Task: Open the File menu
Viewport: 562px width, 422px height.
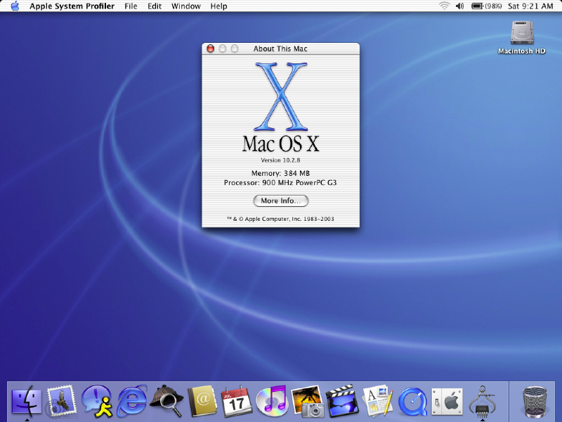Action: point(131,6)
